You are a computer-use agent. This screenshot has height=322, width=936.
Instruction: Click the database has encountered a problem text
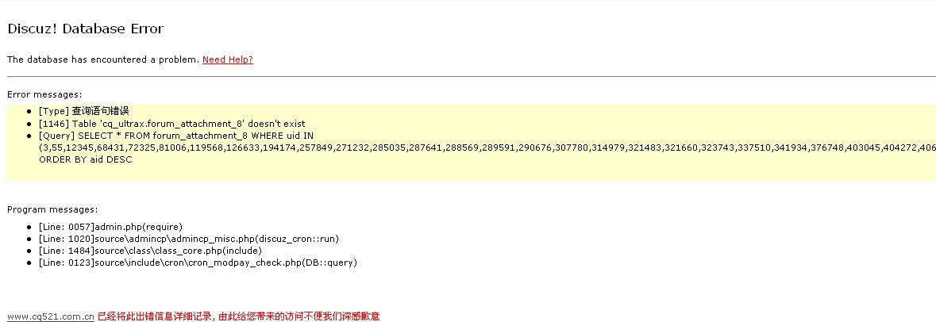(103, 59)
